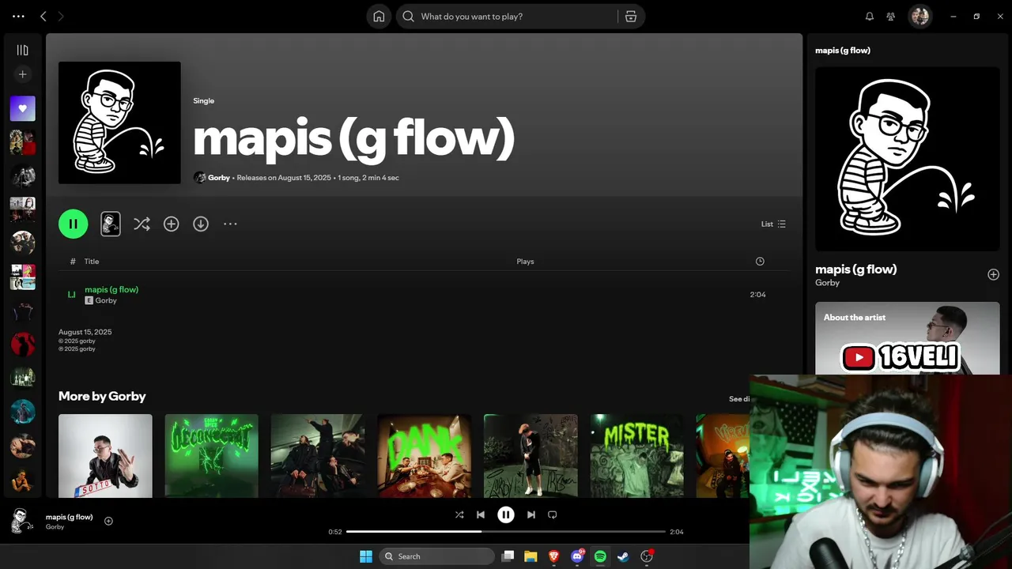The width and height of the screenshot is (1012, 569).
Task: Select the track row mapis (g flow)
Action: (424, 295)
